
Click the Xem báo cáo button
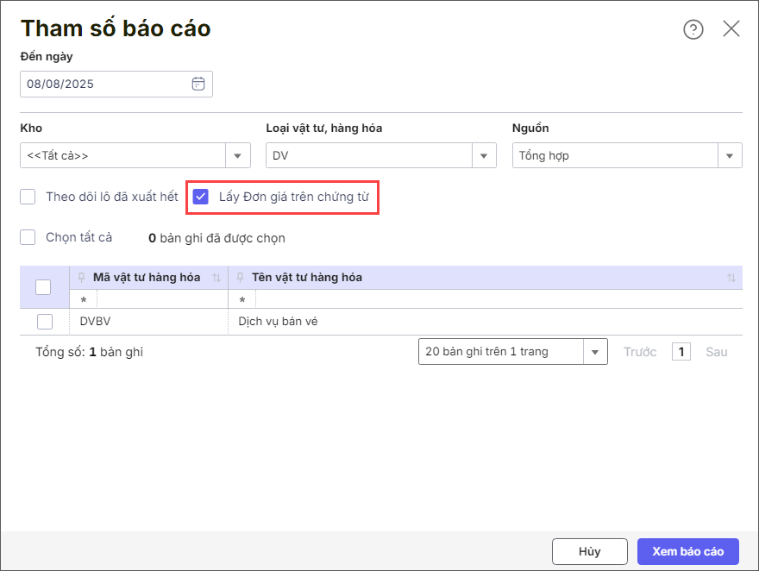688,552
